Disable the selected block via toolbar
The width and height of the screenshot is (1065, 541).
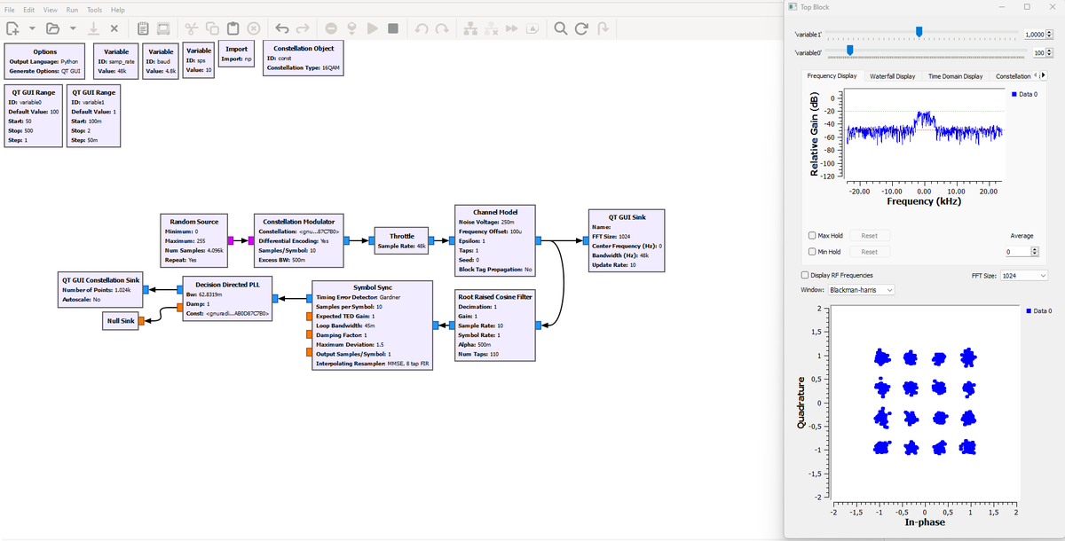coord(491,28)
